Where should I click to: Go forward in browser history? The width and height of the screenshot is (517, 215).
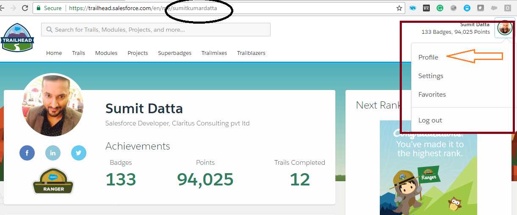[x=13, y=8]
